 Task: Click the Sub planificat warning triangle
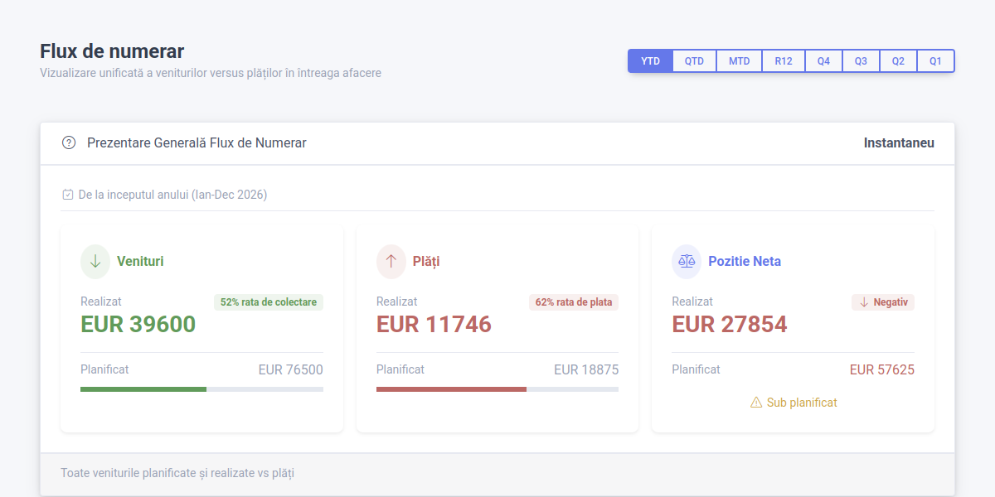[755, 402]
